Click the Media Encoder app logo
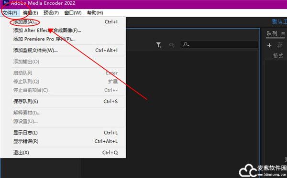The height and width of the screenshot is (178, 287). click(x=6, y=3)
